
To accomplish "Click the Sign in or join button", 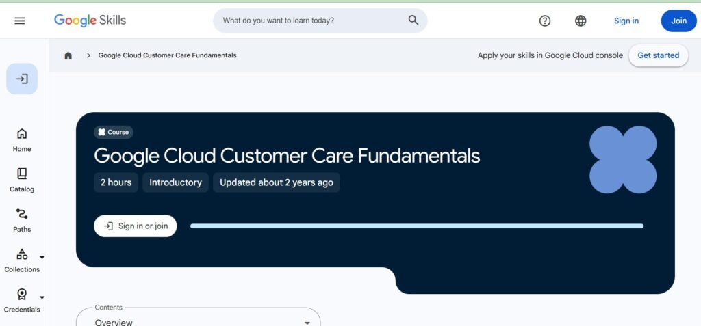I will pos(136,226).
